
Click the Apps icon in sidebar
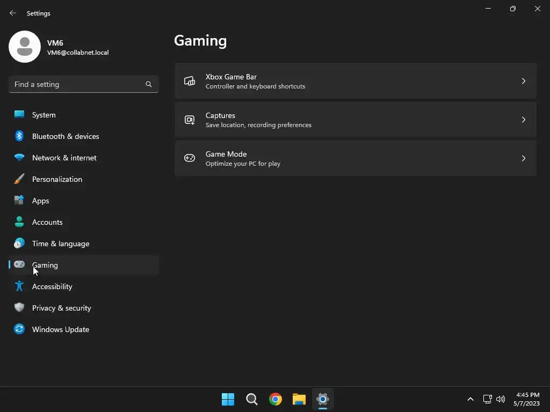[x=19, y=200]
